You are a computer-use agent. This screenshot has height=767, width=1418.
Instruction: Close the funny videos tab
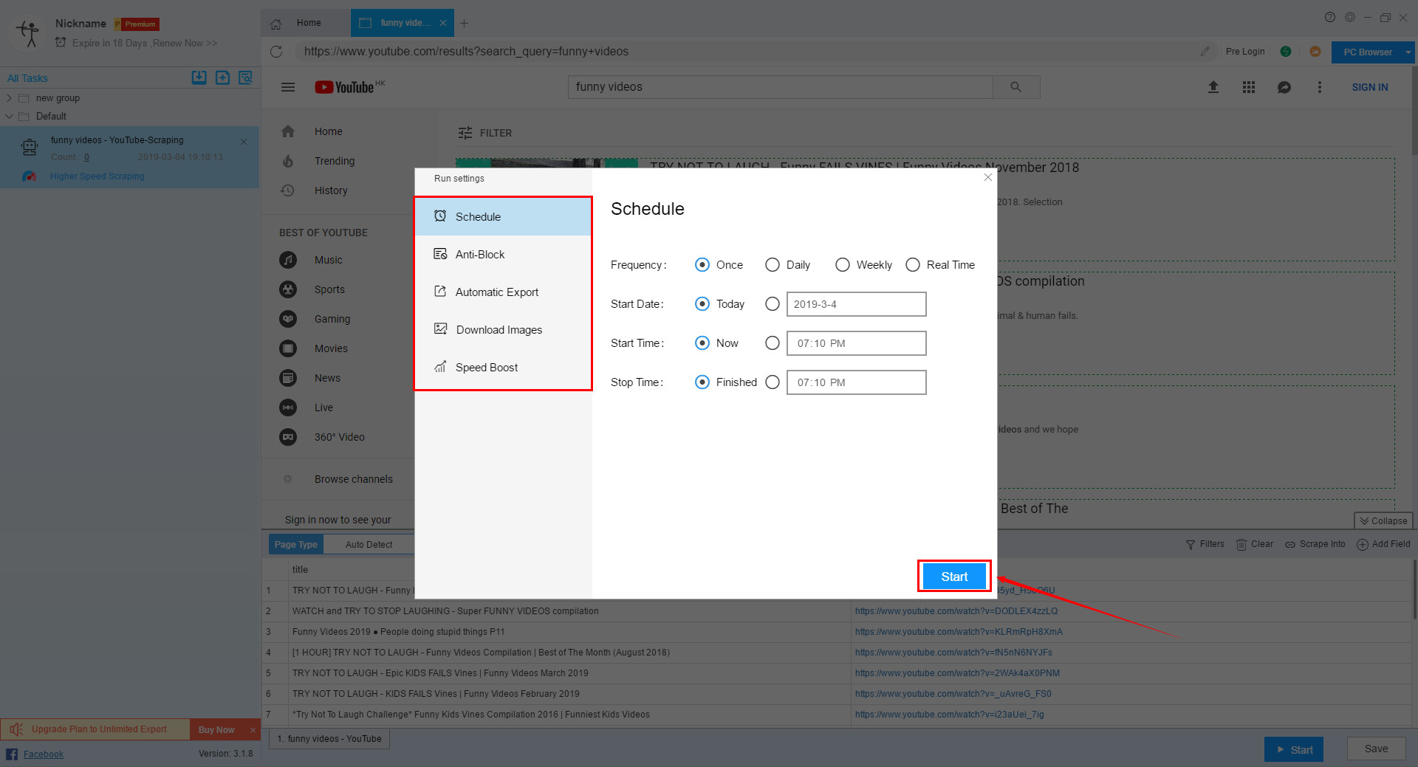[x=443, y=23]
